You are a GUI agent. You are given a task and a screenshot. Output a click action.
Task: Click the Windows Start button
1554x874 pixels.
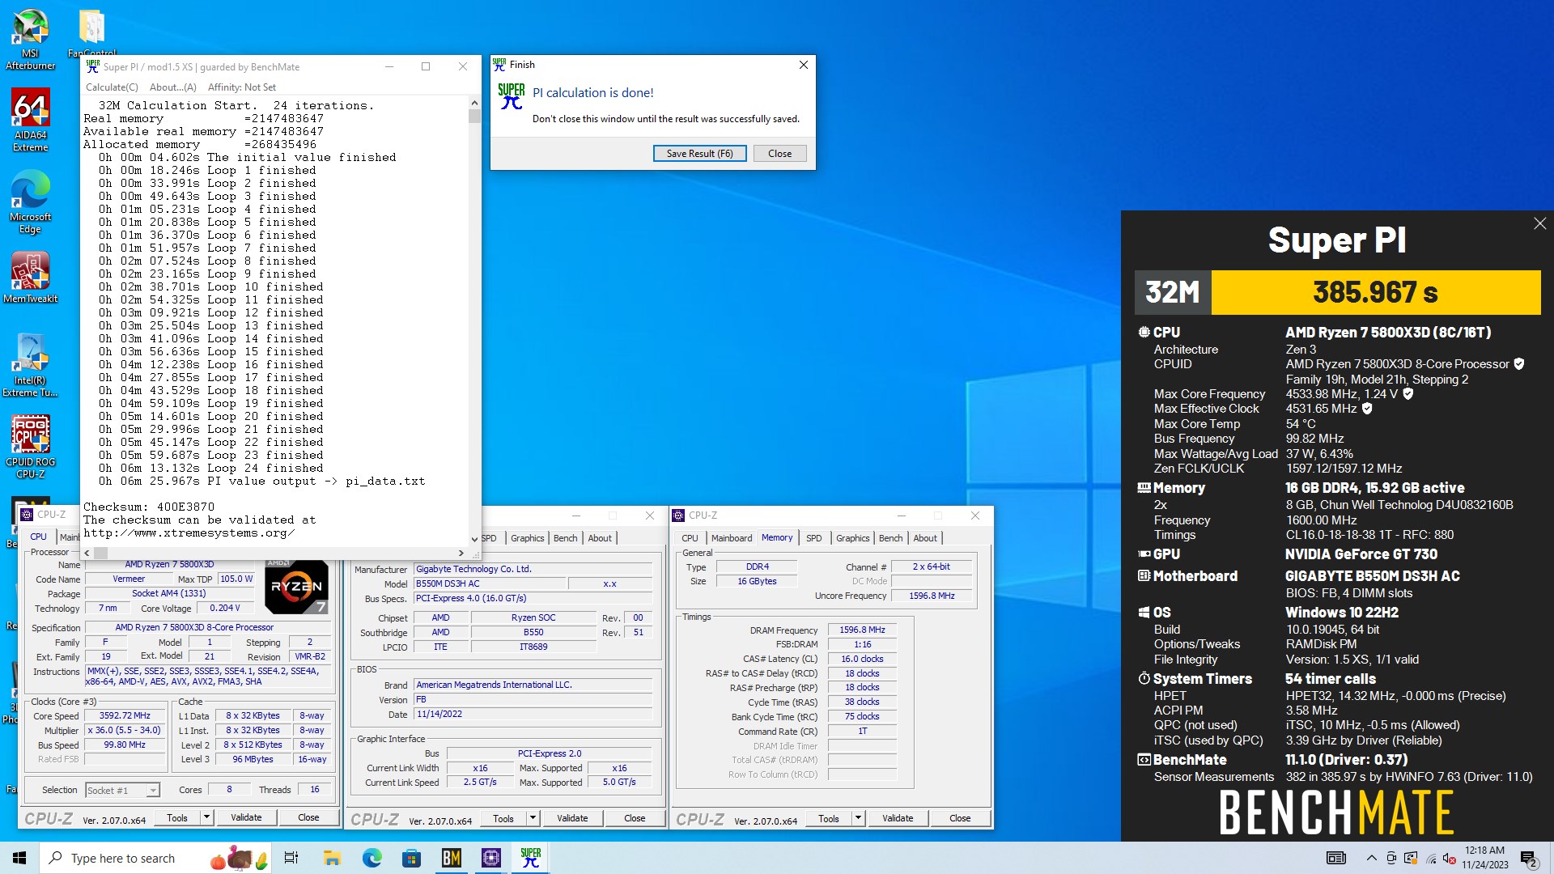coord(19,858)
